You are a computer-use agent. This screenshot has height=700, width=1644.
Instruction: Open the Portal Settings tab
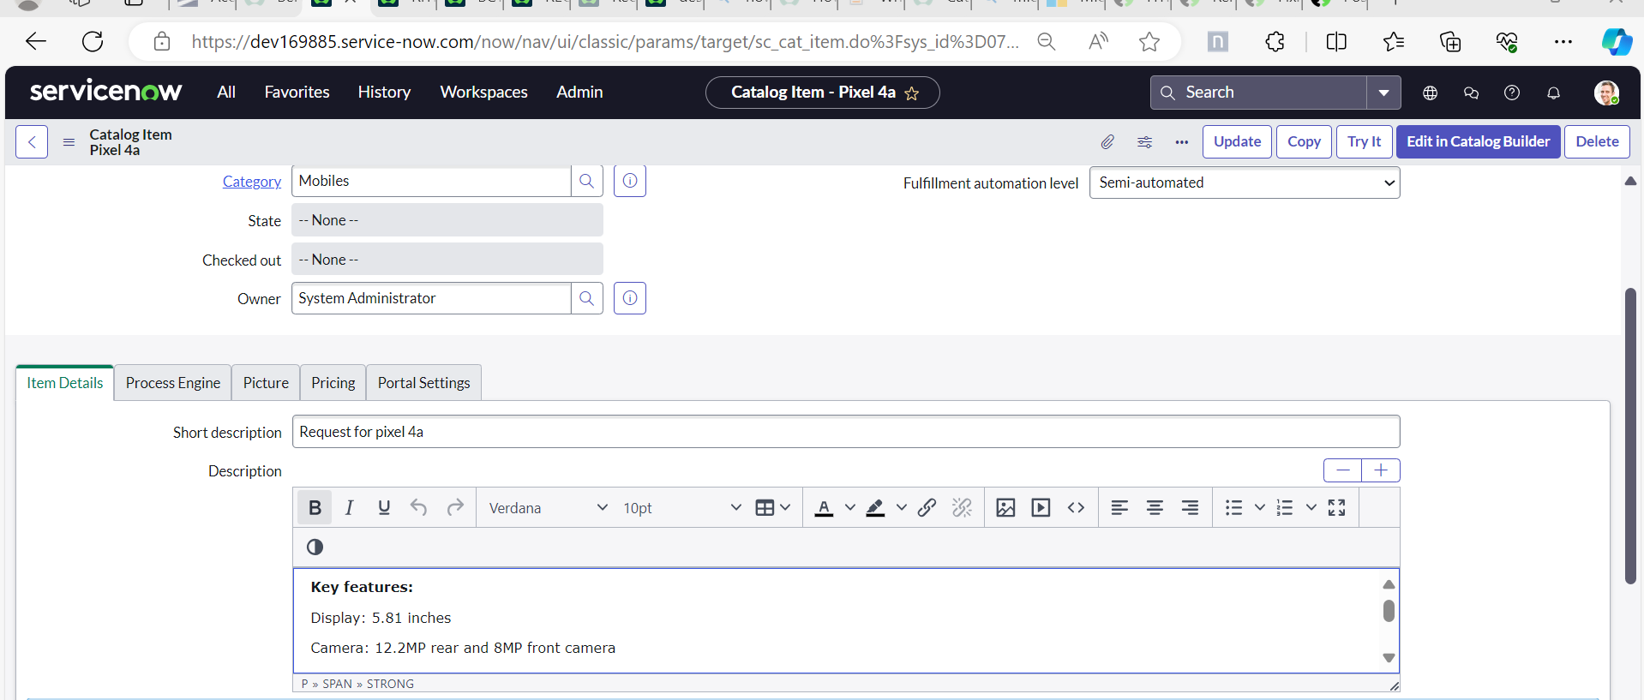(423, 383)
